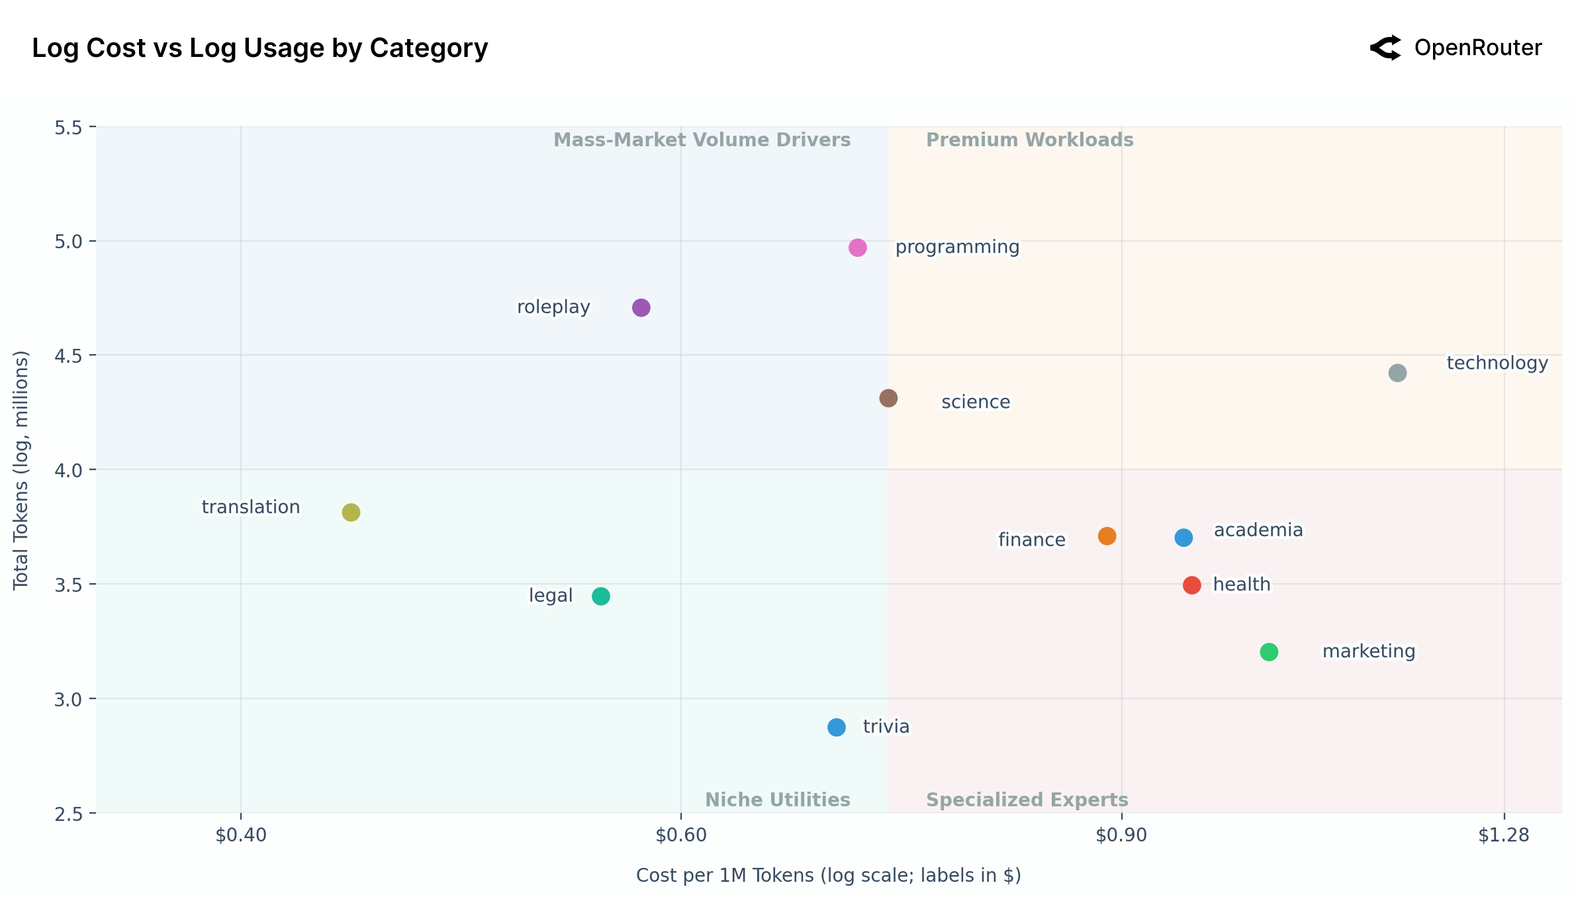Click the chart title Log Cost vs Log Usage
1574x899 pixels.
(x=260, y=48)
